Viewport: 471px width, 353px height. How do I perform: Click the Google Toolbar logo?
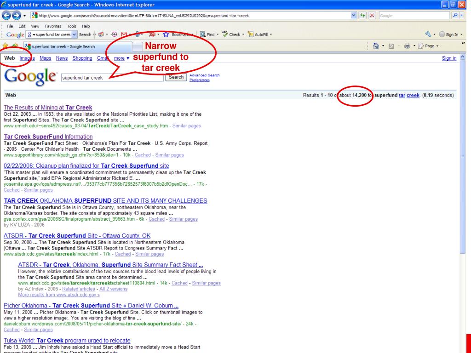click(x=15, y=34)
